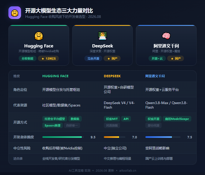The image size is (205, 175).
Task: Click the greyed 闭源旗舰 tag
Action: point(112,125)
